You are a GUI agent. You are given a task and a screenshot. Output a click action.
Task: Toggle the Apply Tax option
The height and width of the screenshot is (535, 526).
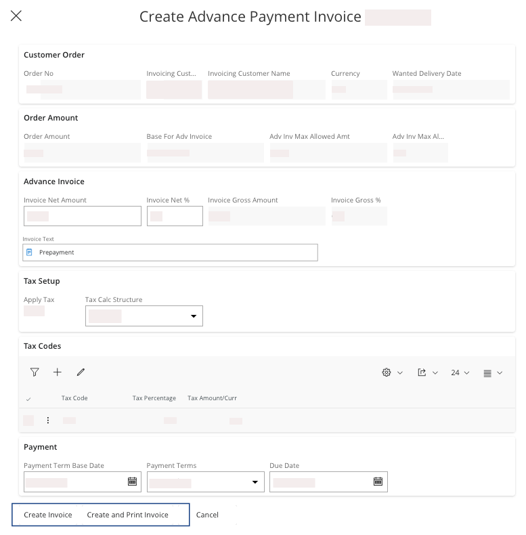tap(34, 311)
